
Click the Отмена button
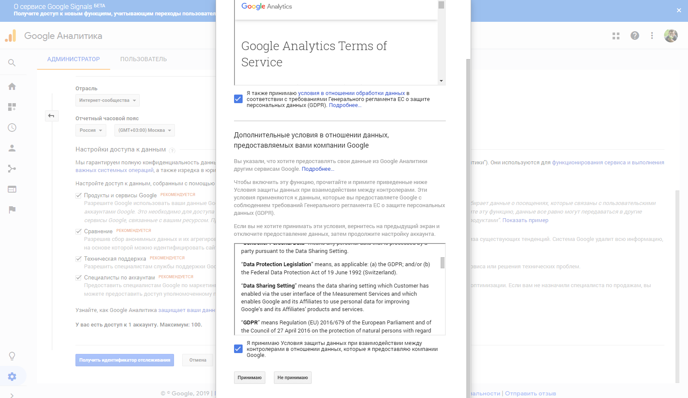coord(198,360)
